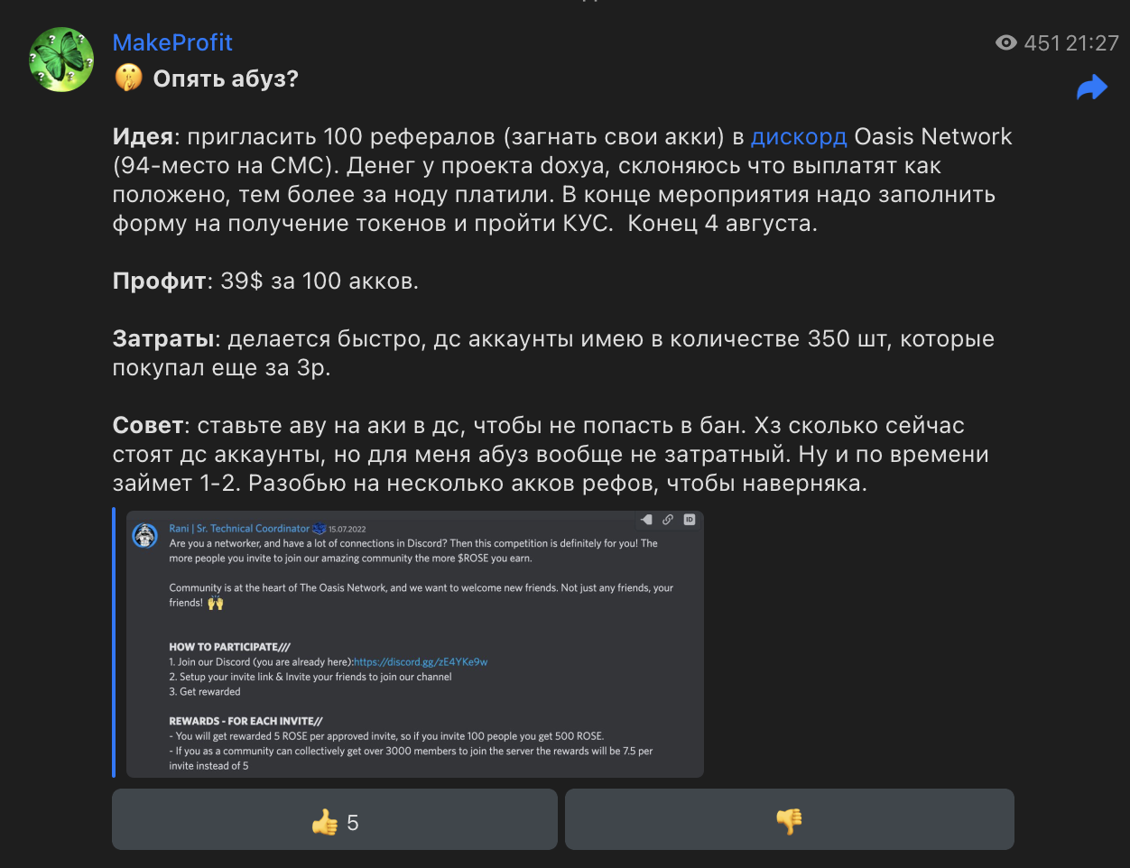Click the view count 451
1130x868 pixels.
pos(1042,42)
